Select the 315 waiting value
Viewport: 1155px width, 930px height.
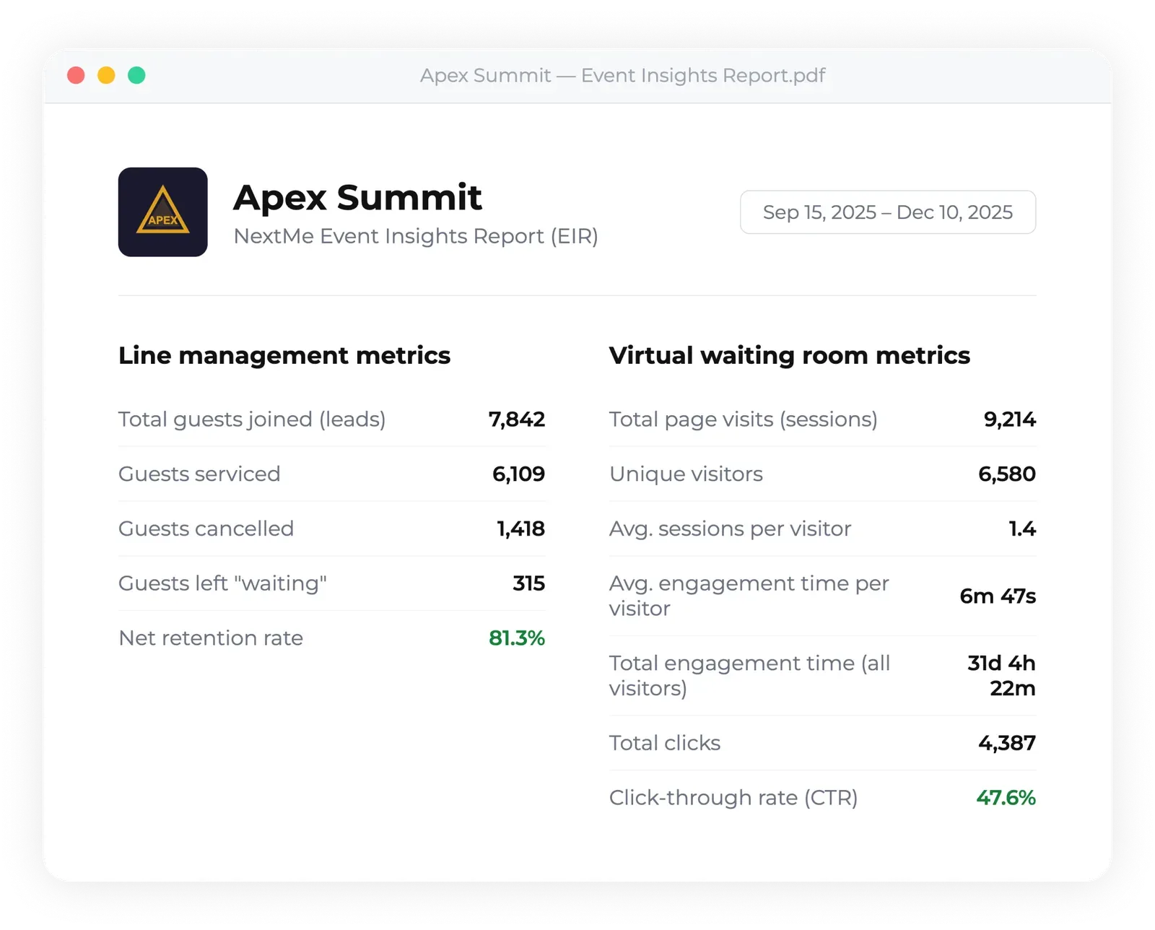coord(528,583)
